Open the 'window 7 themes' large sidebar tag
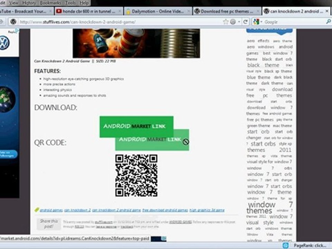The height and width of the screenshot is (249, 332). coord(270,207)
